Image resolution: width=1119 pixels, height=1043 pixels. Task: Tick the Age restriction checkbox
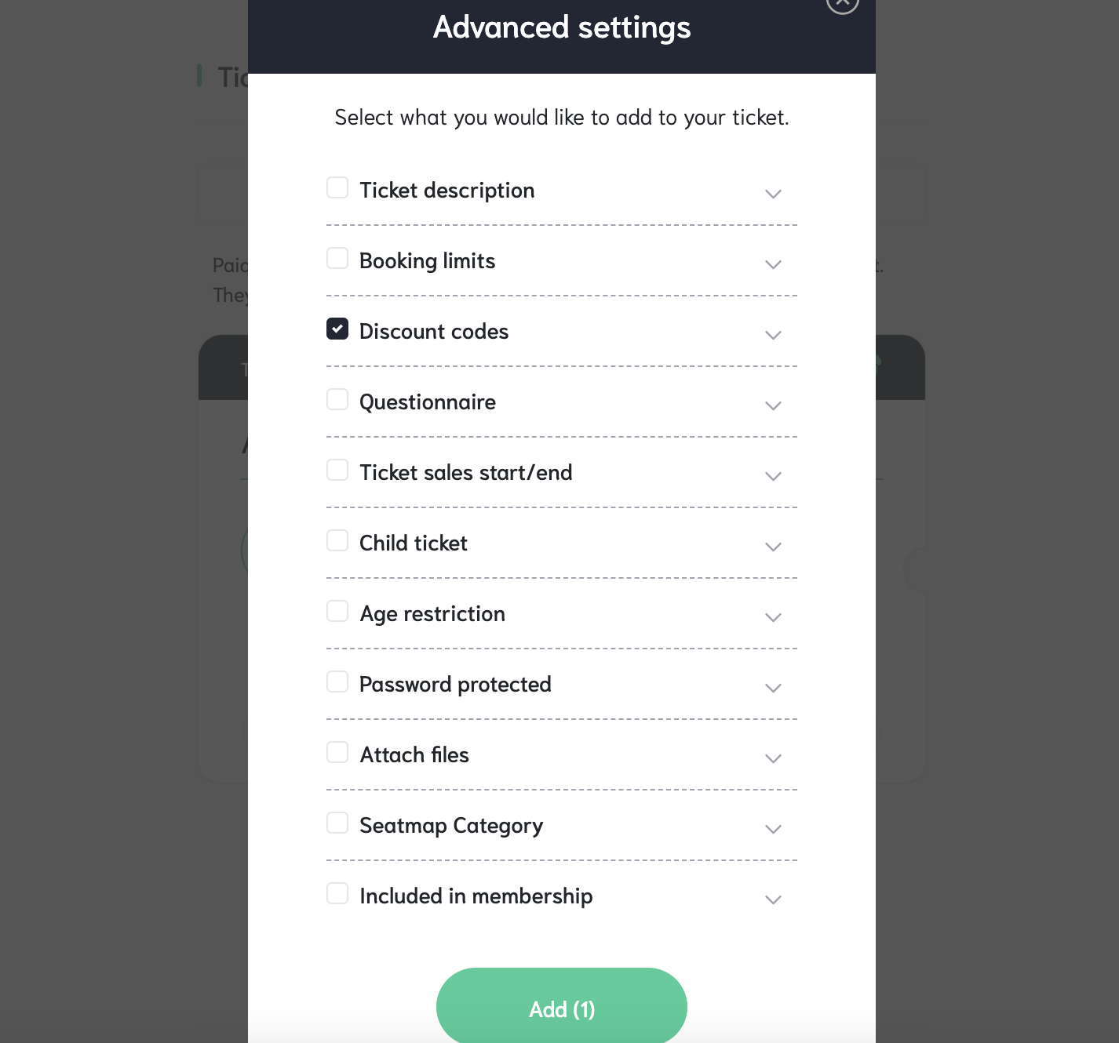click(337, 611)
